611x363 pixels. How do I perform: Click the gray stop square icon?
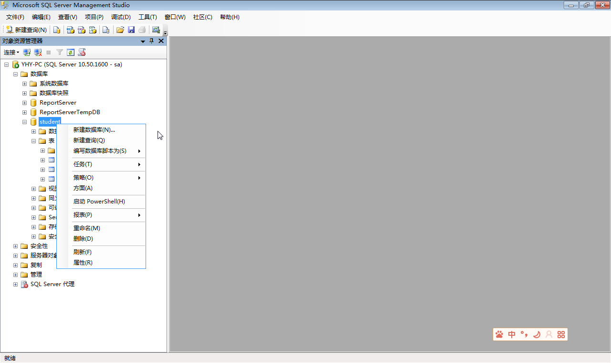pos(49,53)
